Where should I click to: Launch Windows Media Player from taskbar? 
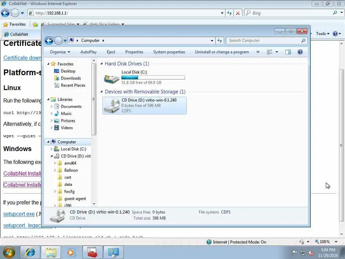click(x=71, y=252)
